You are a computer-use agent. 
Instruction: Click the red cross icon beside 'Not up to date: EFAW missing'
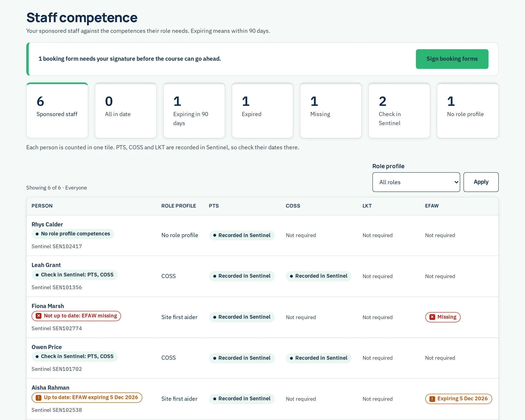39,316
